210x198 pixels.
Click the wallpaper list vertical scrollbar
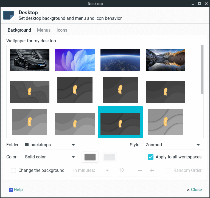(x=202, y=70)
